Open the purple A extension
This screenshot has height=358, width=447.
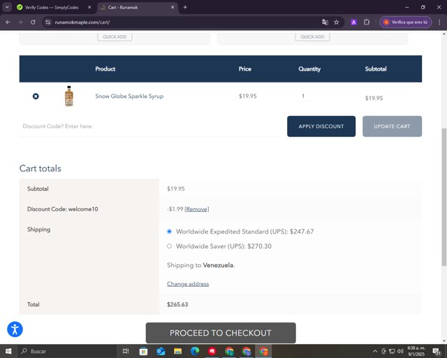pyautogui.click(x=354, y=22)
